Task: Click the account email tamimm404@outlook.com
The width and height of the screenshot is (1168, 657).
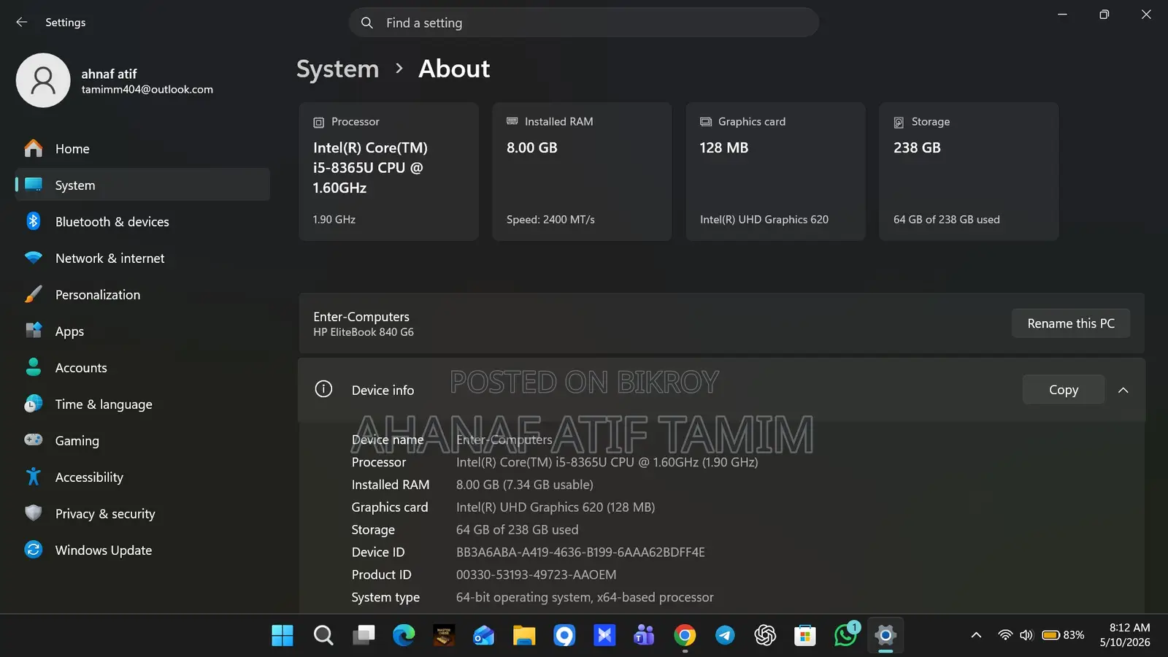Action: 147,90
